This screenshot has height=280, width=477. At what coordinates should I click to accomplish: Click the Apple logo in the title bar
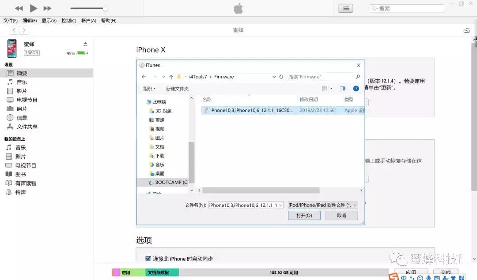[238, 7]
